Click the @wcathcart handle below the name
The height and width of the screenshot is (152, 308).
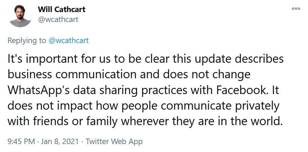pyautogui.click(x=58, y=19)
